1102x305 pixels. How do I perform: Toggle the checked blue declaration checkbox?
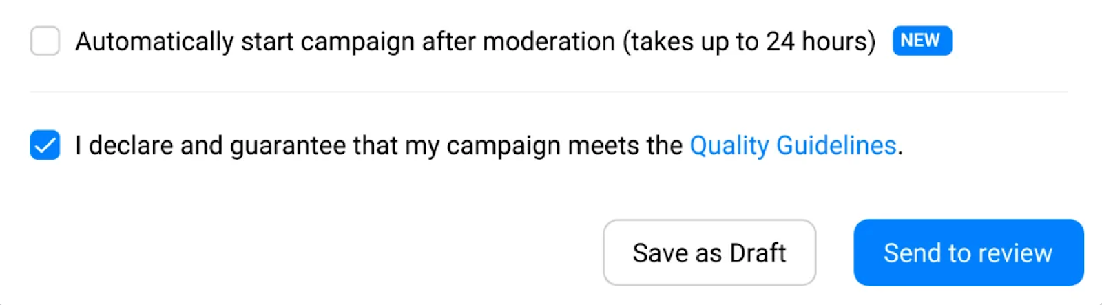click(x=45, y=145)
